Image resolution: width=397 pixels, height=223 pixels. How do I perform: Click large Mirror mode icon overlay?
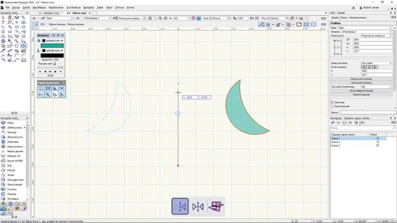(x=180, y=206)
